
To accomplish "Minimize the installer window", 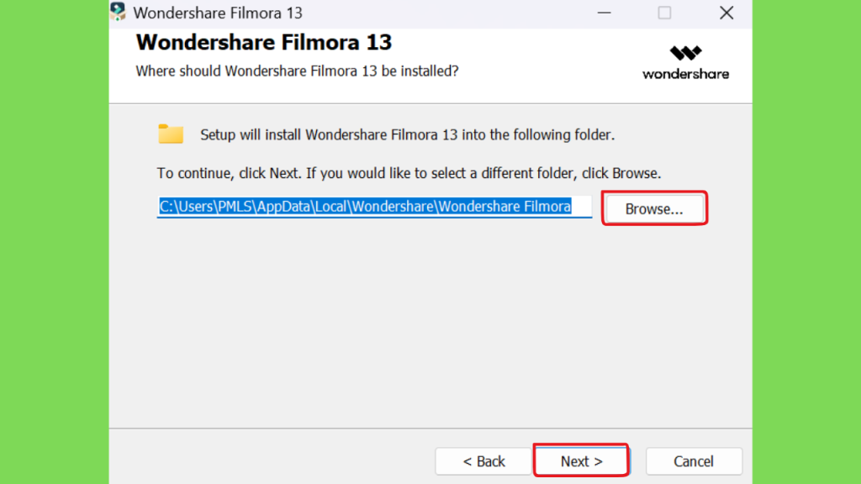I will pos(604,13).
